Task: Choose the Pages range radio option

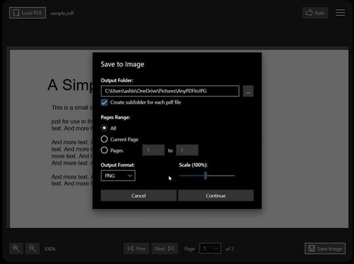Action: click(104, 150)
